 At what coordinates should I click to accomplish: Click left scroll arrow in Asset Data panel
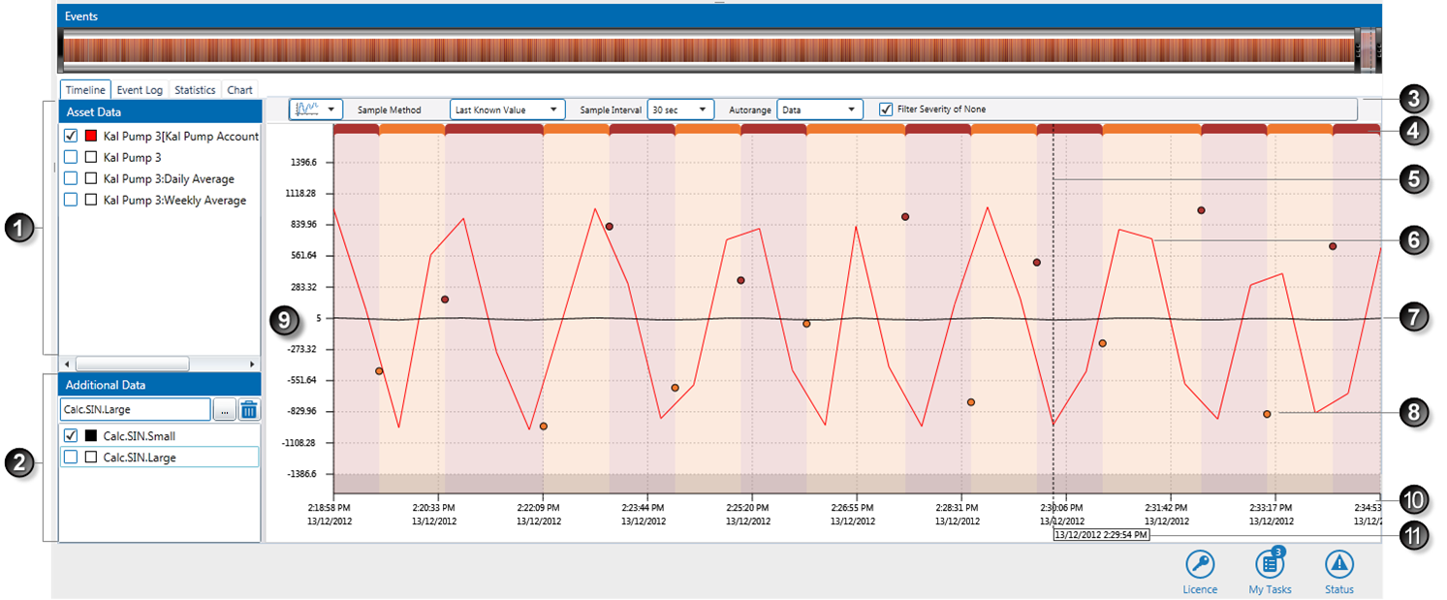(67, 363)
